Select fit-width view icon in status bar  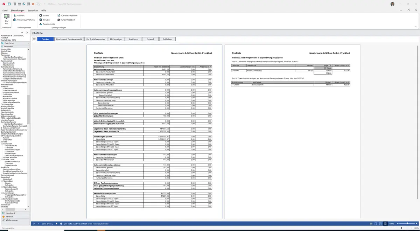click(x=371, y=223)
